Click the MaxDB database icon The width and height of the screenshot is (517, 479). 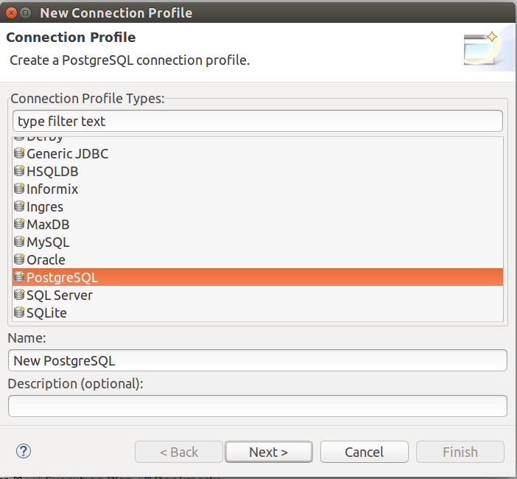[19, 224]
